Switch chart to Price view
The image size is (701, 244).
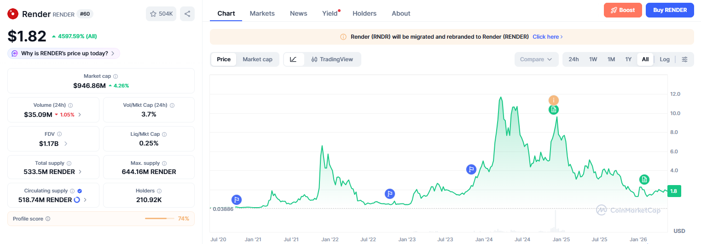(x=224, y=59)
